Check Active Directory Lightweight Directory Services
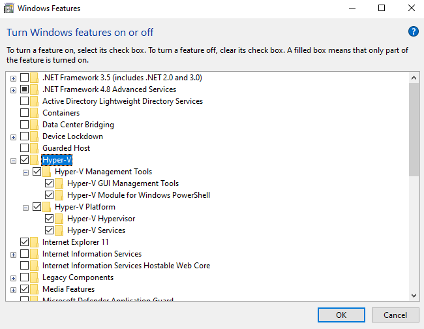This screenshot has height=329, width=424. [24, 101]
